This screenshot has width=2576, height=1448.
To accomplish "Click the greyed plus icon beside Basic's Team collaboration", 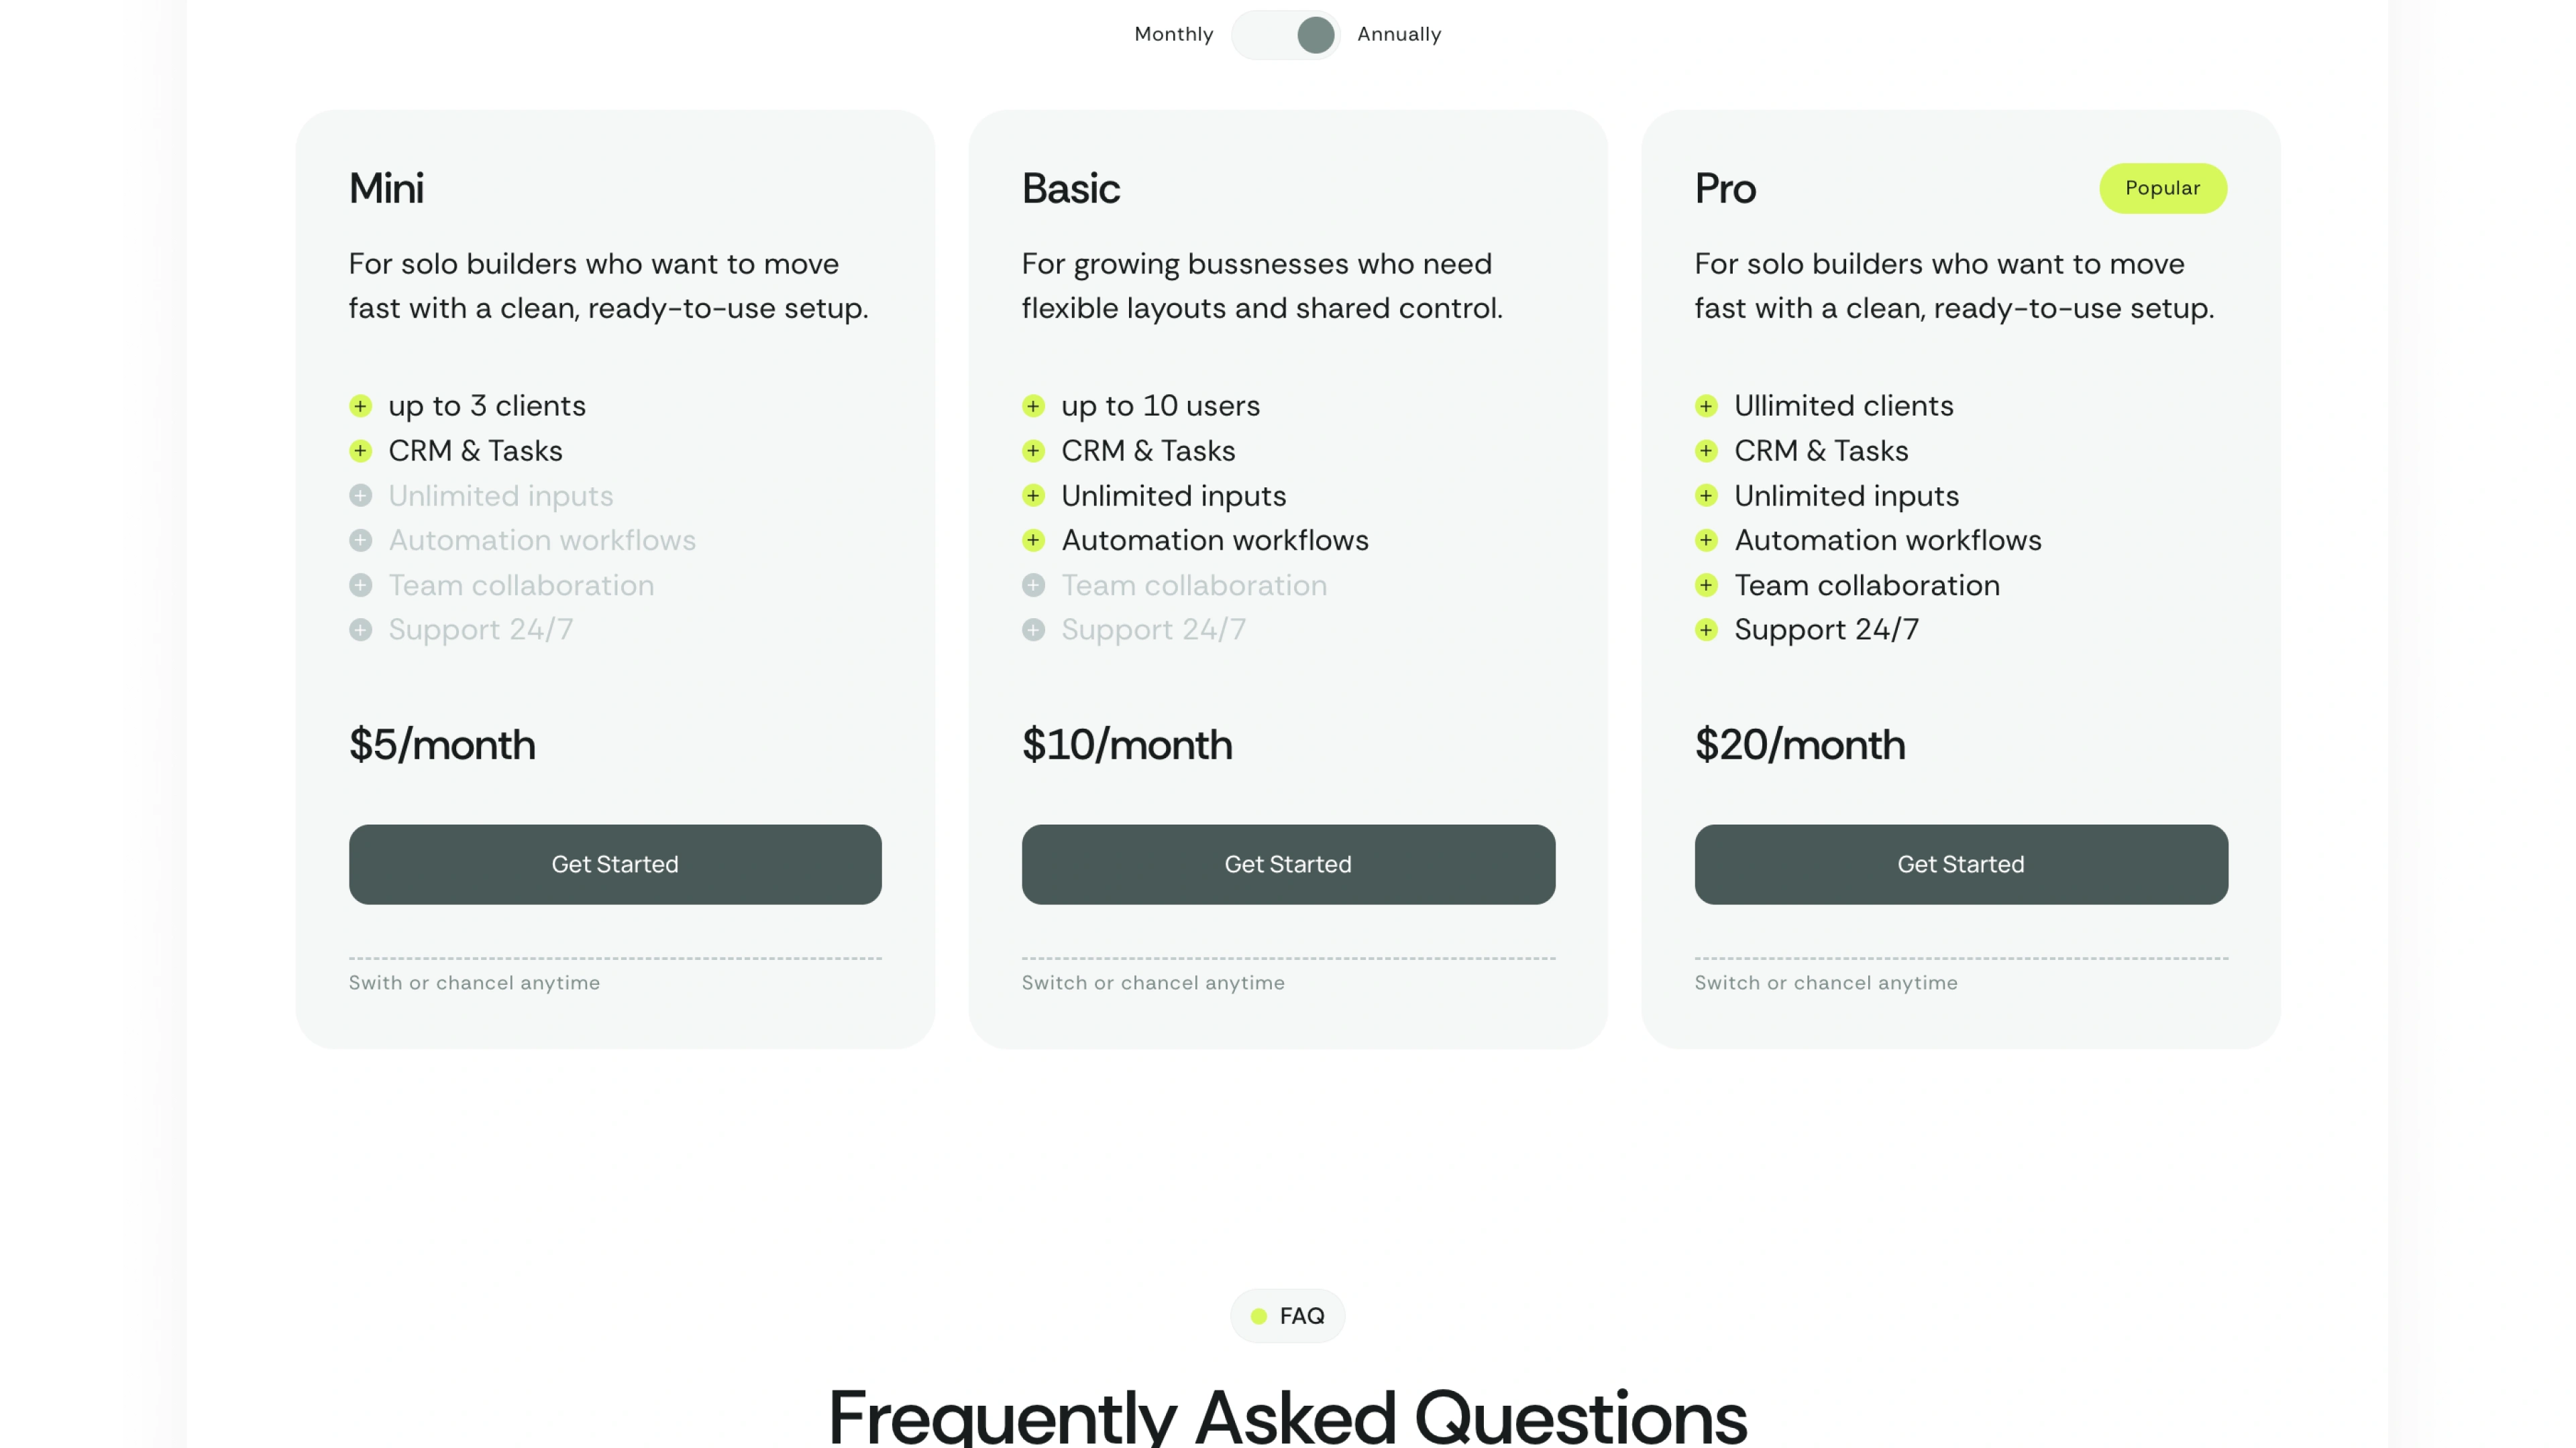I will [x=1034, y=586].
